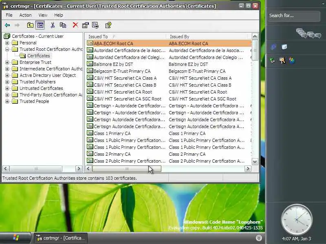Click C&W HKT SecureNet CA Class B icon
The height and width of the screenshot is (244, 326).
tap(90, 85)
